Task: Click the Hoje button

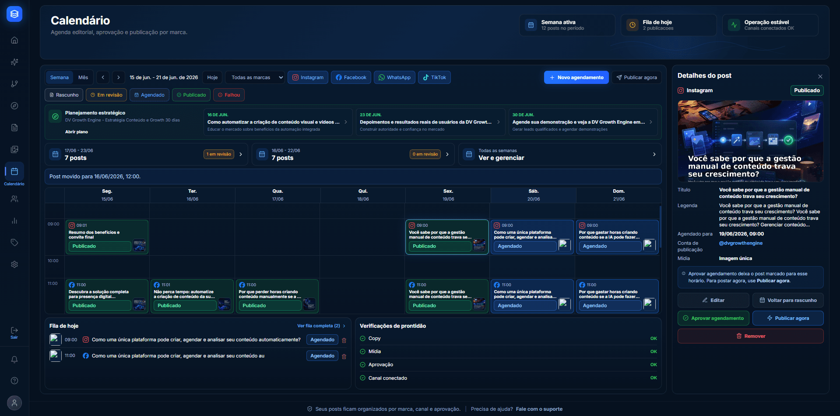Action: pos(212,77)
